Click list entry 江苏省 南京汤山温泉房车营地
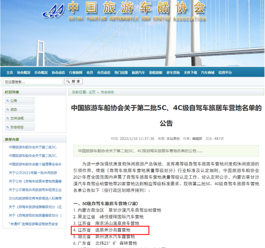265x248 pixels. pos(106,223)
